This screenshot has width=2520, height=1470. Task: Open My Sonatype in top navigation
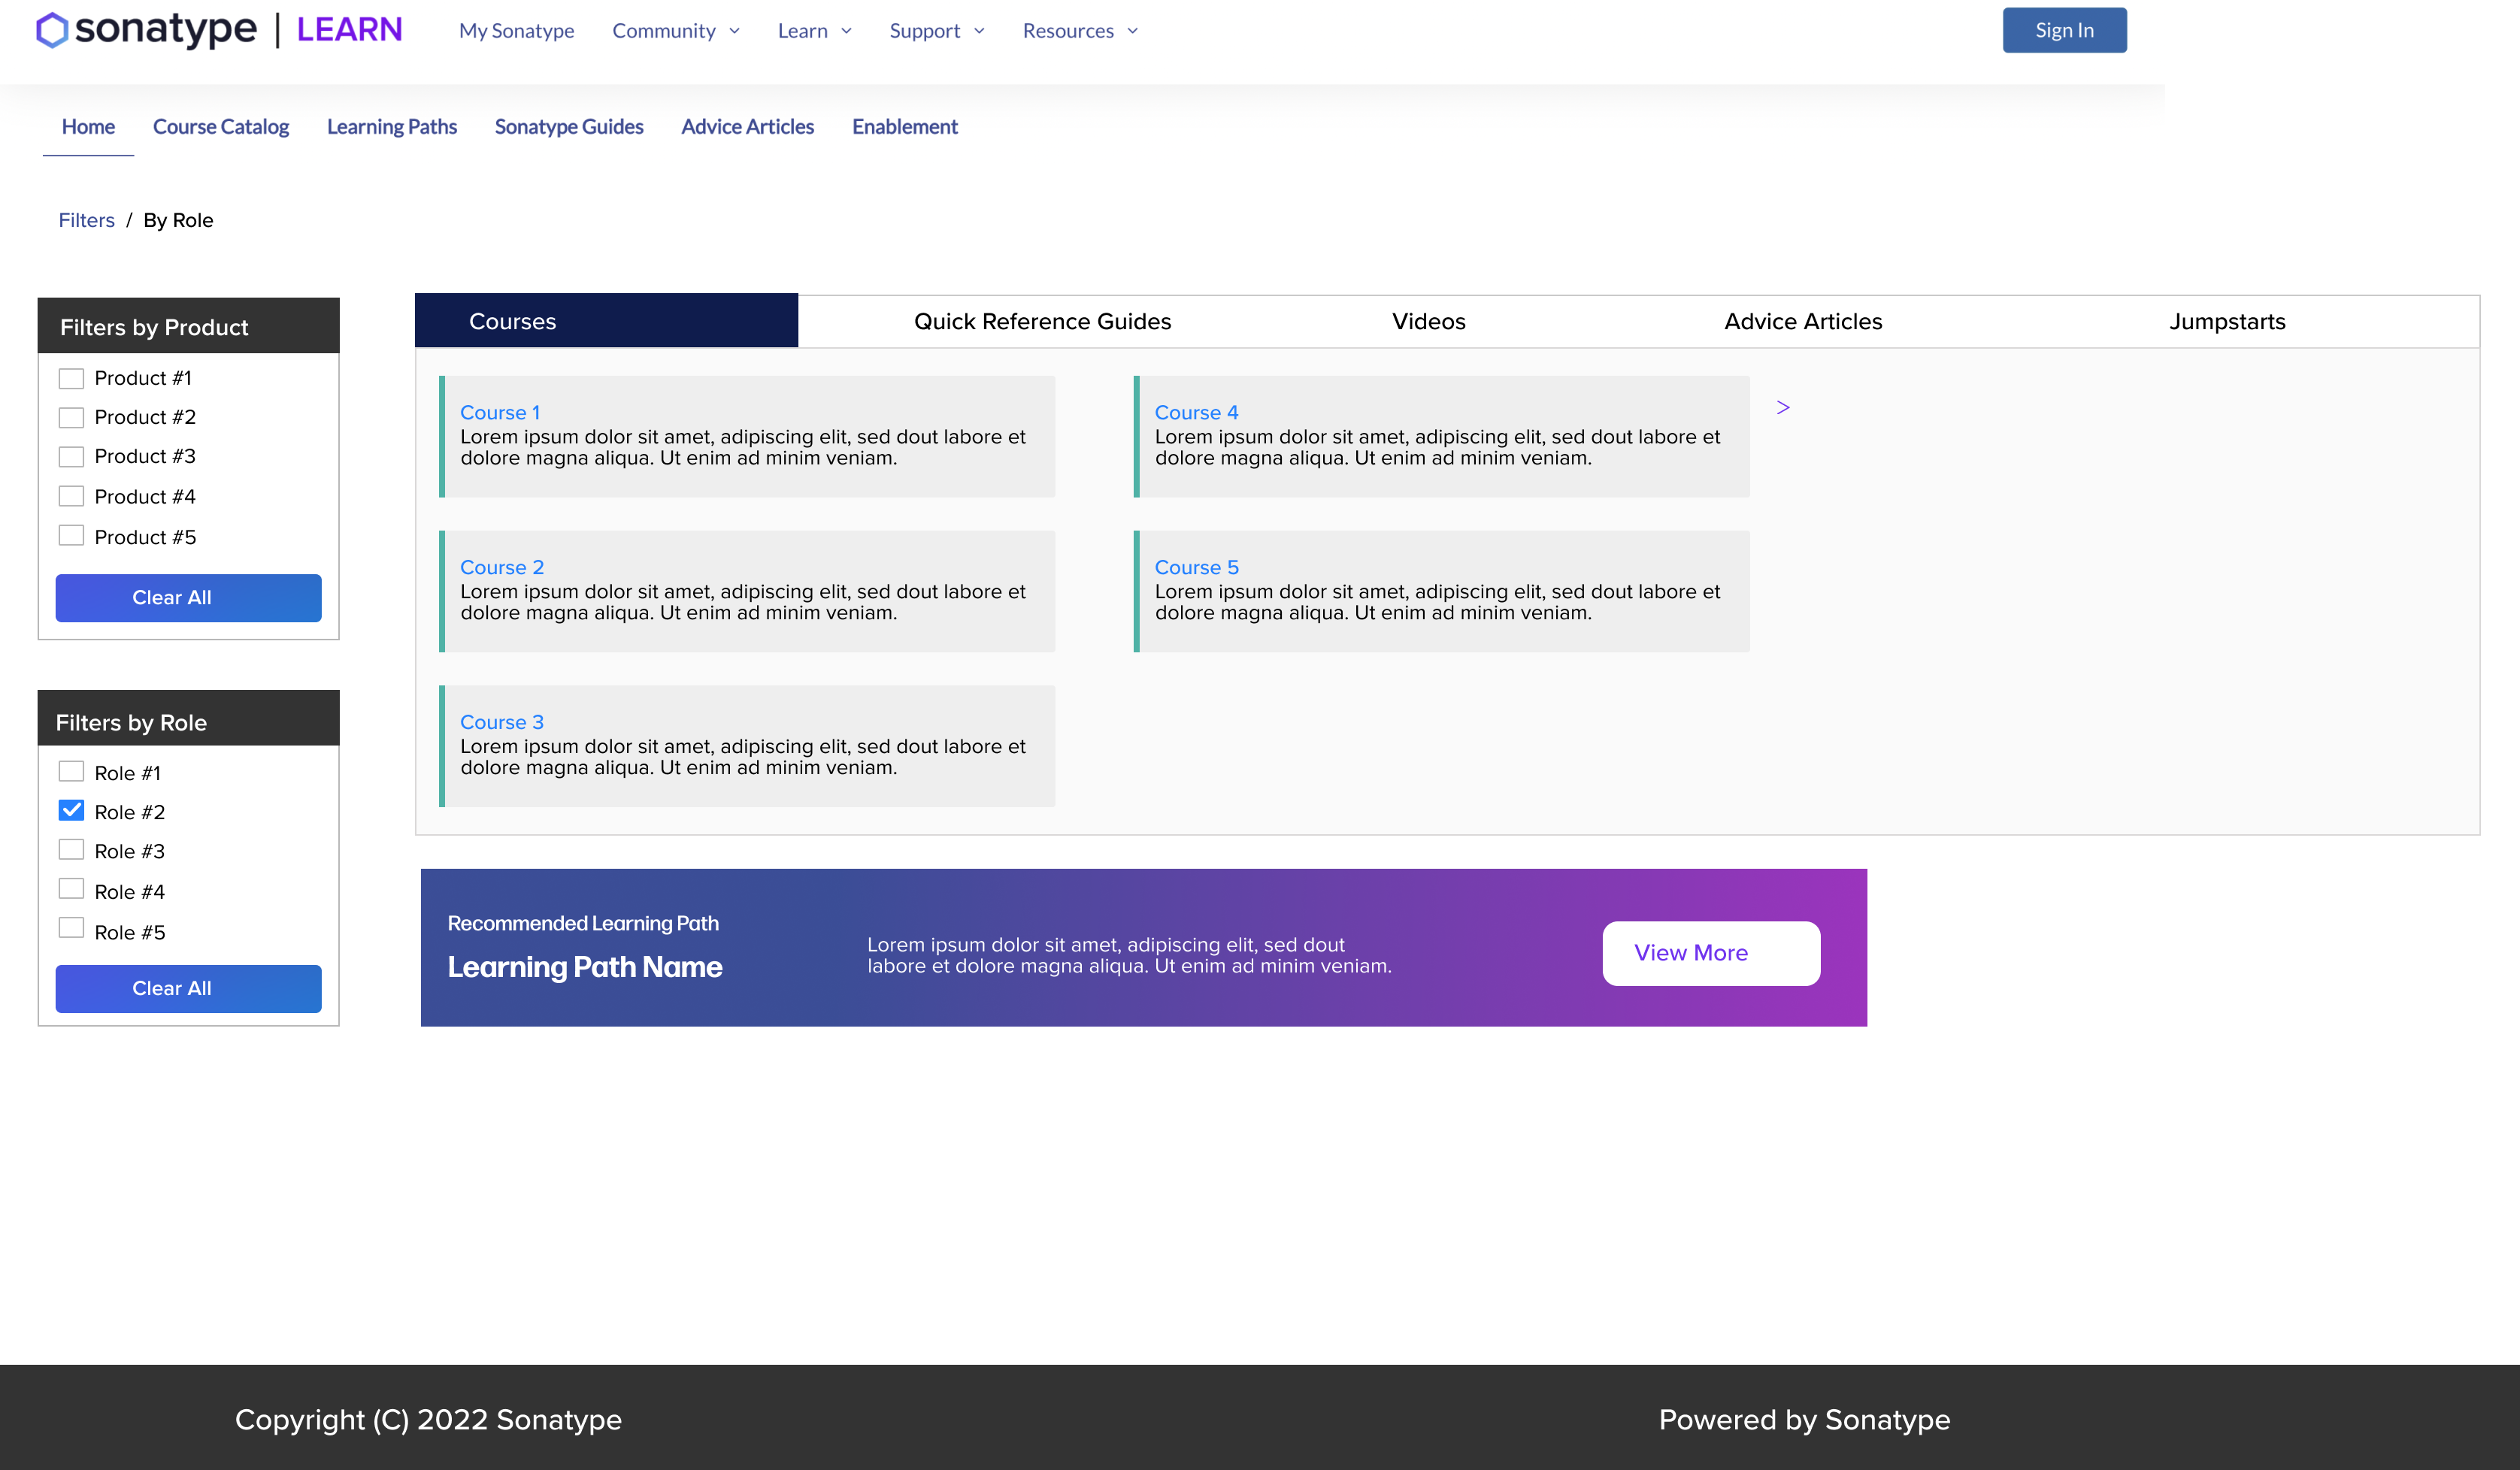click(516, 31)
